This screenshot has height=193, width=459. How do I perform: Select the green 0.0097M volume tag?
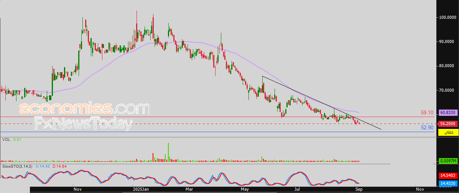447,161
